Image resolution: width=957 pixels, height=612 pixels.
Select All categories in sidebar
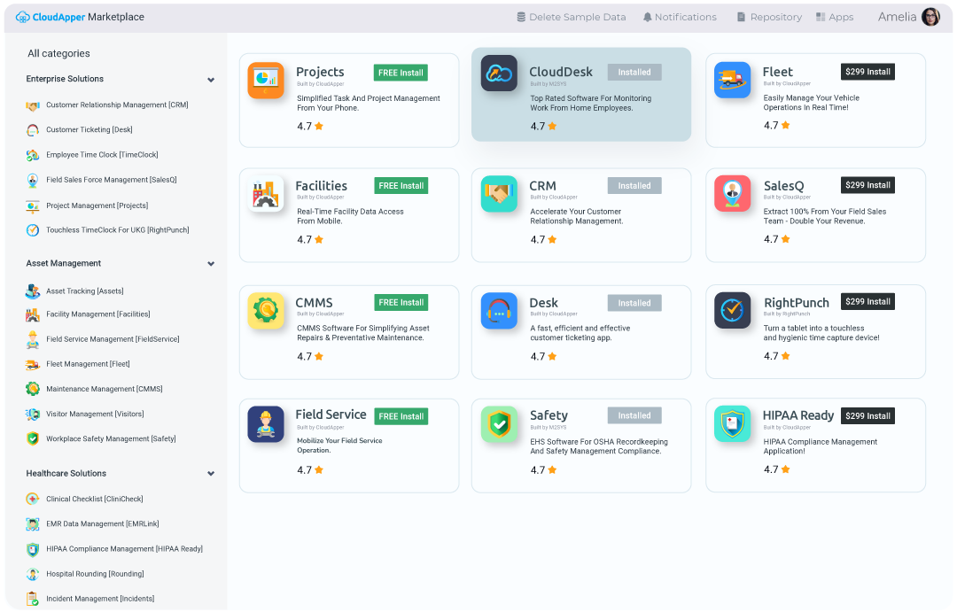[x=58, y=54]
